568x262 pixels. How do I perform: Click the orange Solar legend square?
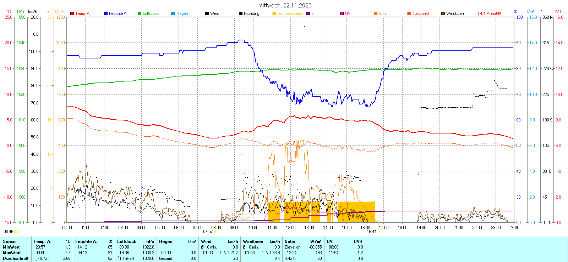point(376,13)
